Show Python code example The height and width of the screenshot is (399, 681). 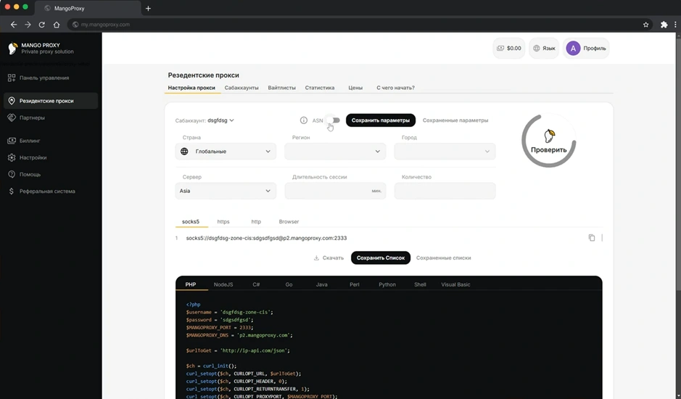tap(387, 284)
